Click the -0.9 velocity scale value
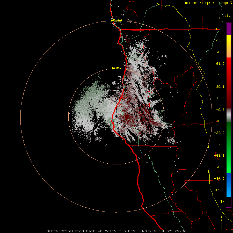 pos(220,110)
